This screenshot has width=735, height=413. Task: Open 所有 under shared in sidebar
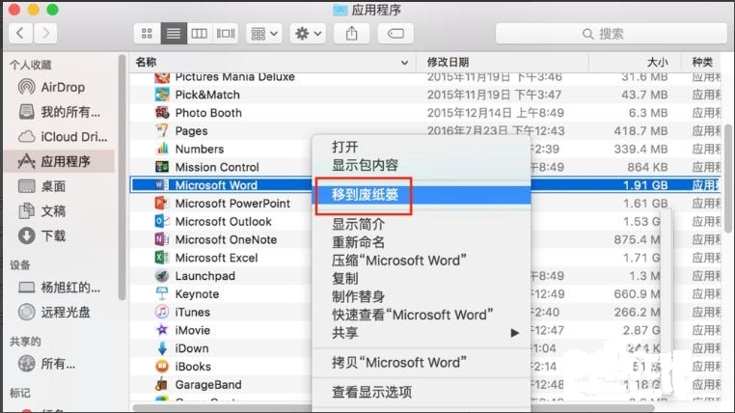(x=59, y=364)
